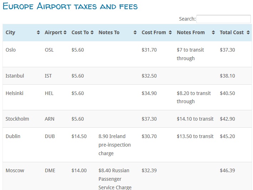Click the Dublin pre-inspection charge note
The height and width of the screenshot is (190, 253).
(115, 145)
